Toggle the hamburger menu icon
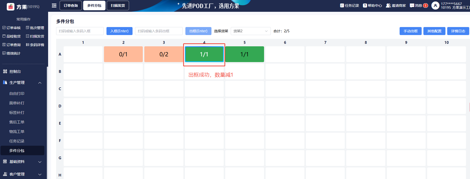The image size is (470, 179). point(54,6)
